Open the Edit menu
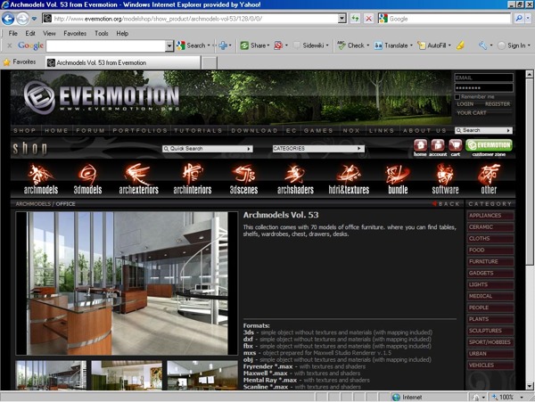The width and height of the screenshot is (535, 402). [x=30, y=33]
